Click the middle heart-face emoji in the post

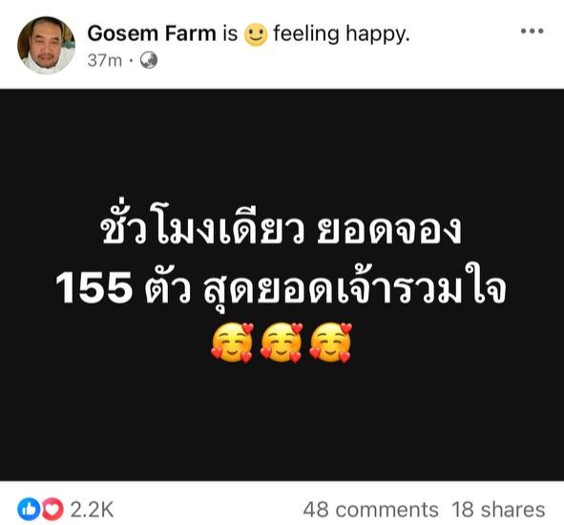(x=282, y=342)
